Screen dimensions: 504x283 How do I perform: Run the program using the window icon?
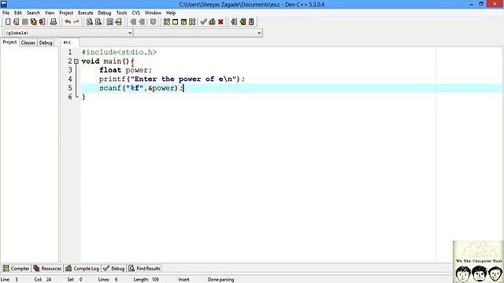tap(175, 22)
